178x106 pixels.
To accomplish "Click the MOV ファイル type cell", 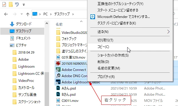I will coord(153,101).
